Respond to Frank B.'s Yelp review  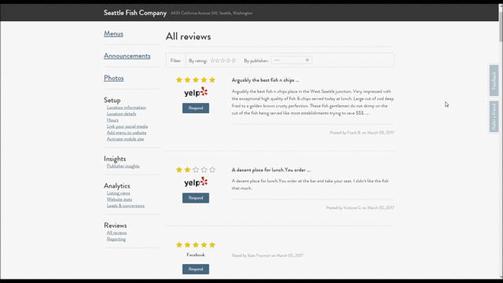coord(196,108)
